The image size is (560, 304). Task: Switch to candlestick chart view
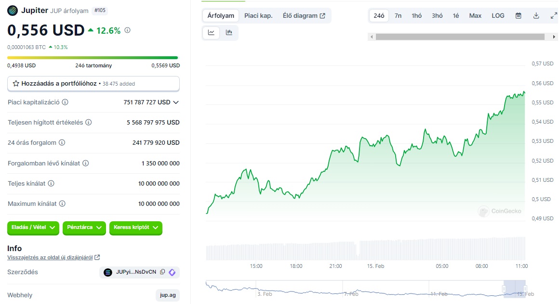click(x=229, y=32)
